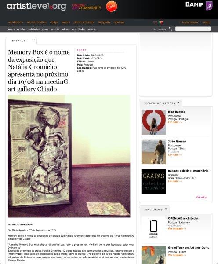Screen dimensions: 218x264
Task: Click Ver todos artists link
Action: (x=201, y=197)
